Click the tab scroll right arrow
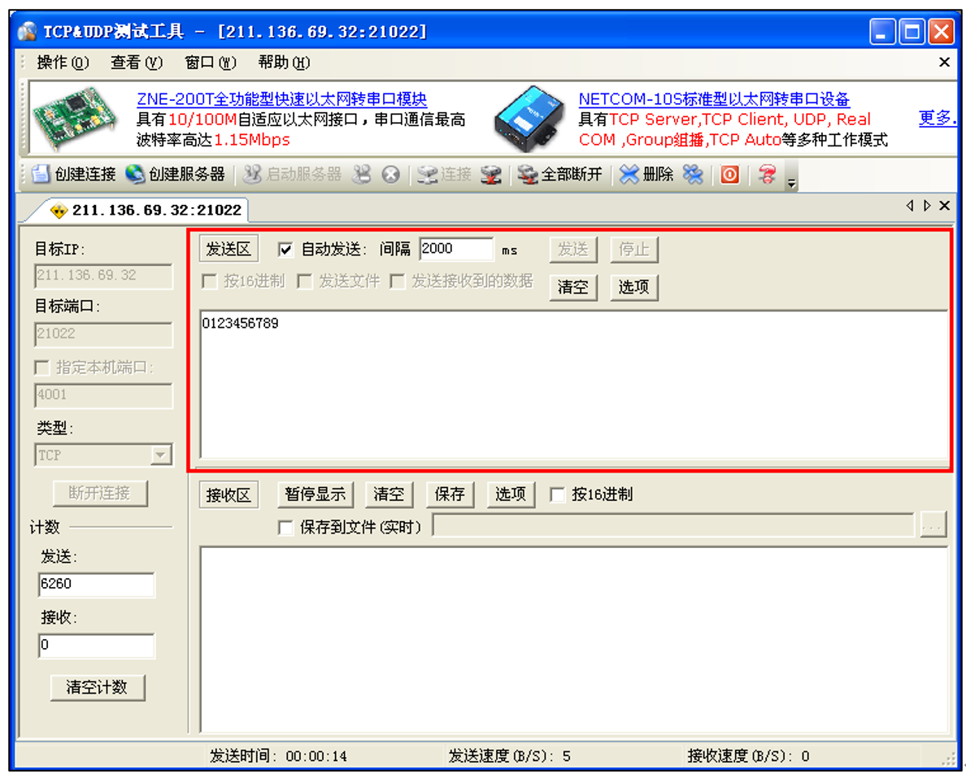Image resolution: width=966 pixels, height=779 pixels. point(927,206)
